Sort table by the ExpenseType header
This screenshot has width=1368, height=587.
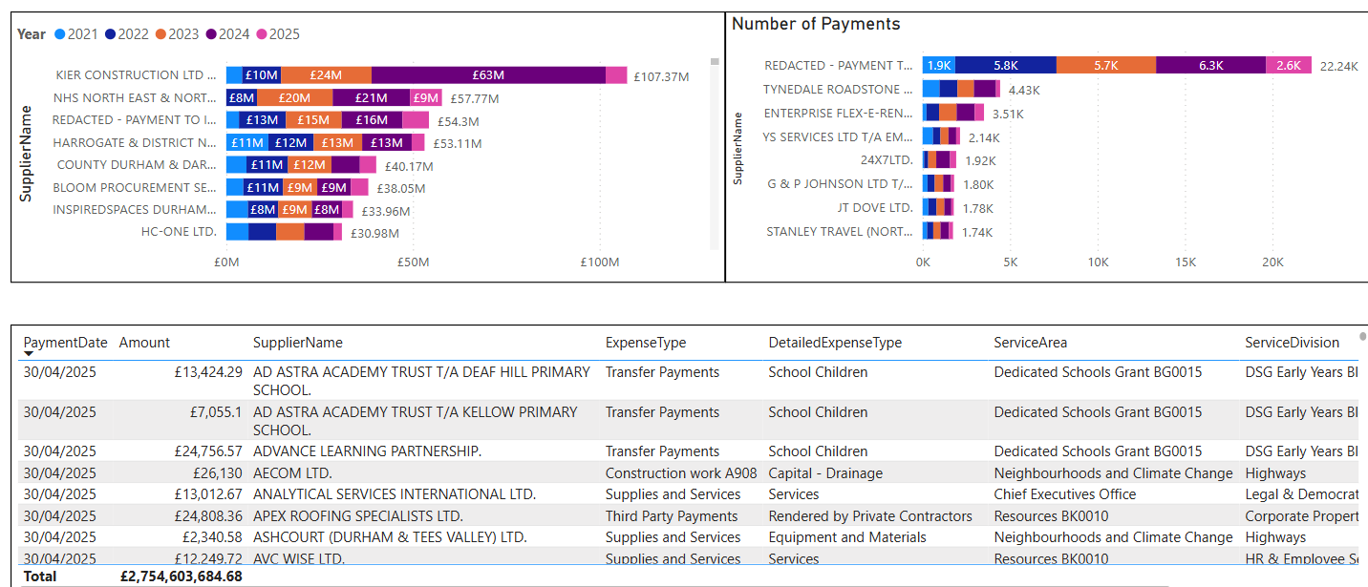(646, 343)
